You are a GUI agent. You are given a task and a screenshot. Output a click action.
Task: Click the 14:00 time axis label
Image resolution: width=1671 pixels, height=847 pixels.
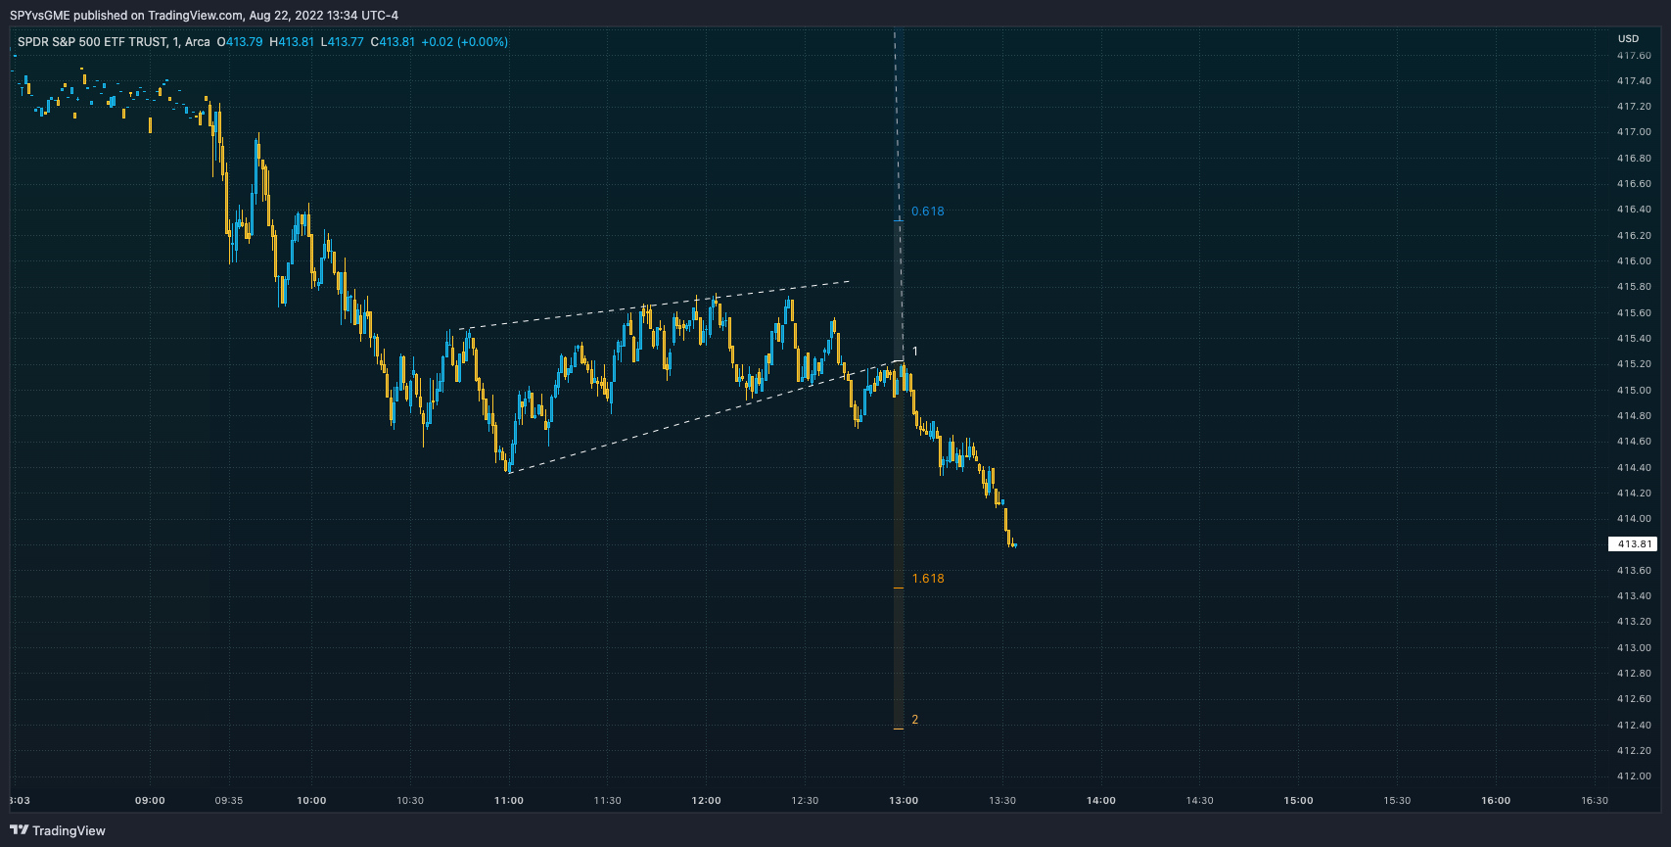1101,801
